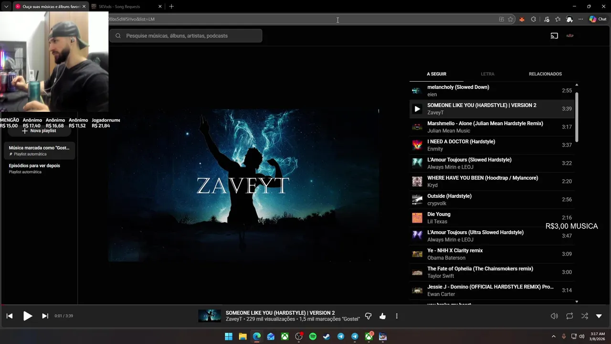611x344 pixels.
Task: Open OBS Studio from the taskbar
Action: pyautogui.click(x=299, y=336)
